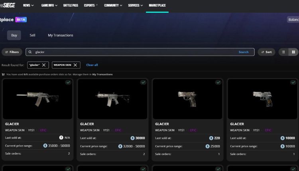This screenshot has height=171, width=299.
Task: Open the My Transactions tab
Action: click(x=61, y=35)
